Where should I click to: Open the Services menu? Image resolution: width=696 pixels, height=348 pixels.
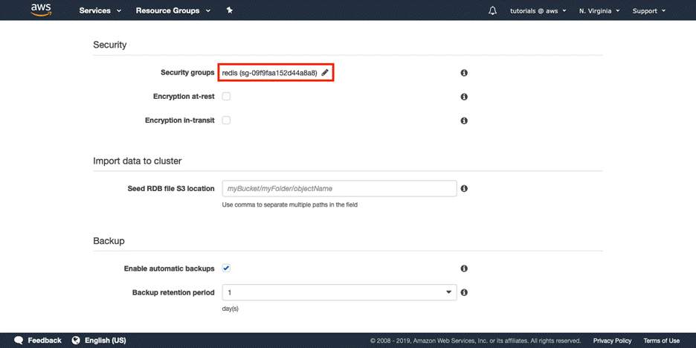(x=100, y=10)
